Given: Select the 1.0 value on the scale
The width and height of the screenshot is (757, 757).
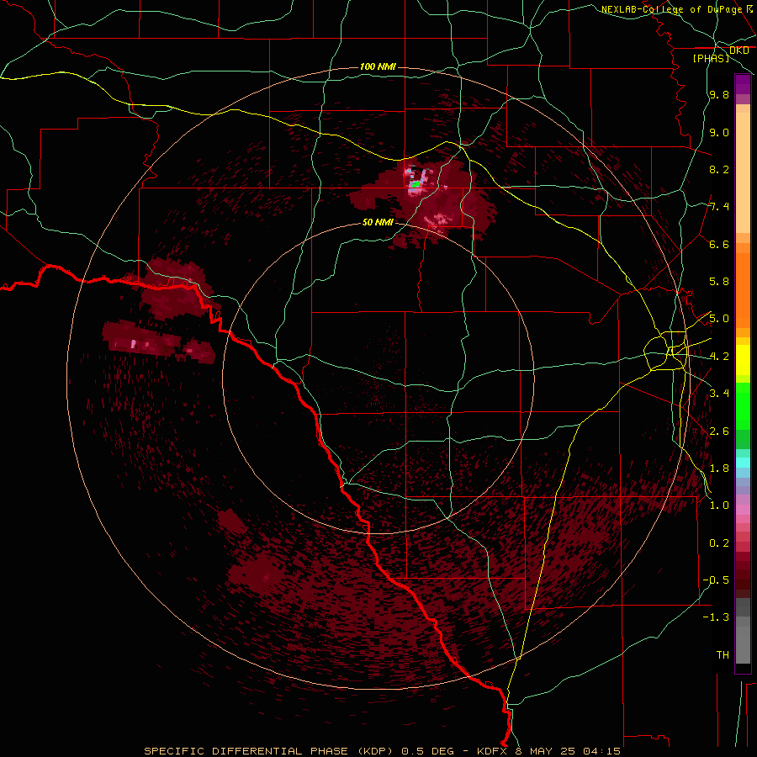Looking at the screenshot, I should point(719,506).
